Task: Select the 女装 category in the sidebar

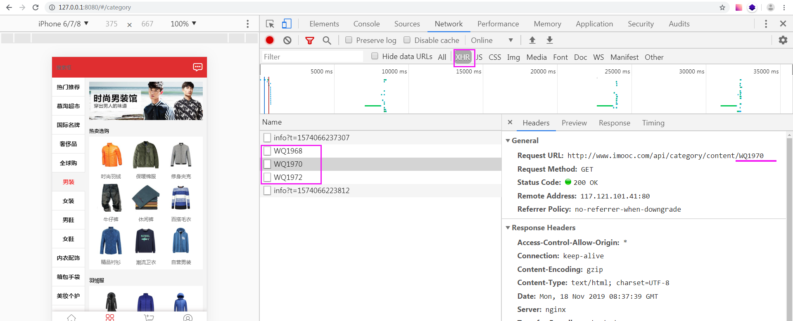Action: pos(68,201)
